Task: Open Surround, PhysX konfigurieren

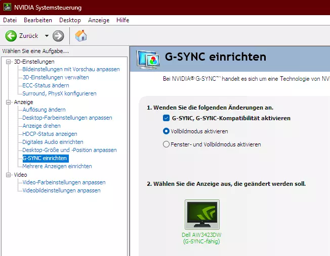Action: (x=59, y=93)
